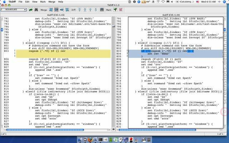Open the File menu
Viewport: 229px width, 143px height.
[x=20, y=2]
